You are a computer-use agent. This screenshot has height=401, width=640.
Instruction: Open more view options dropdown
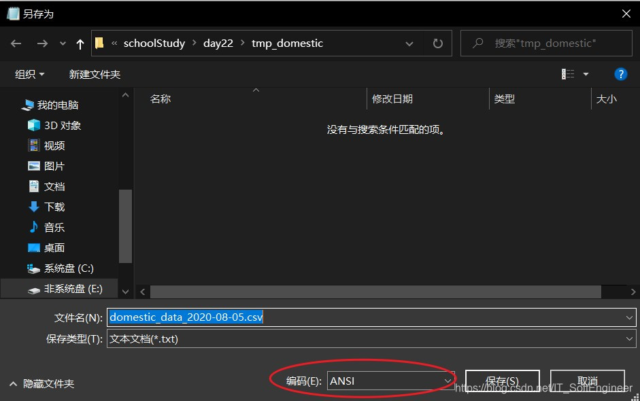pyautogui.click(x=586, y=74)
